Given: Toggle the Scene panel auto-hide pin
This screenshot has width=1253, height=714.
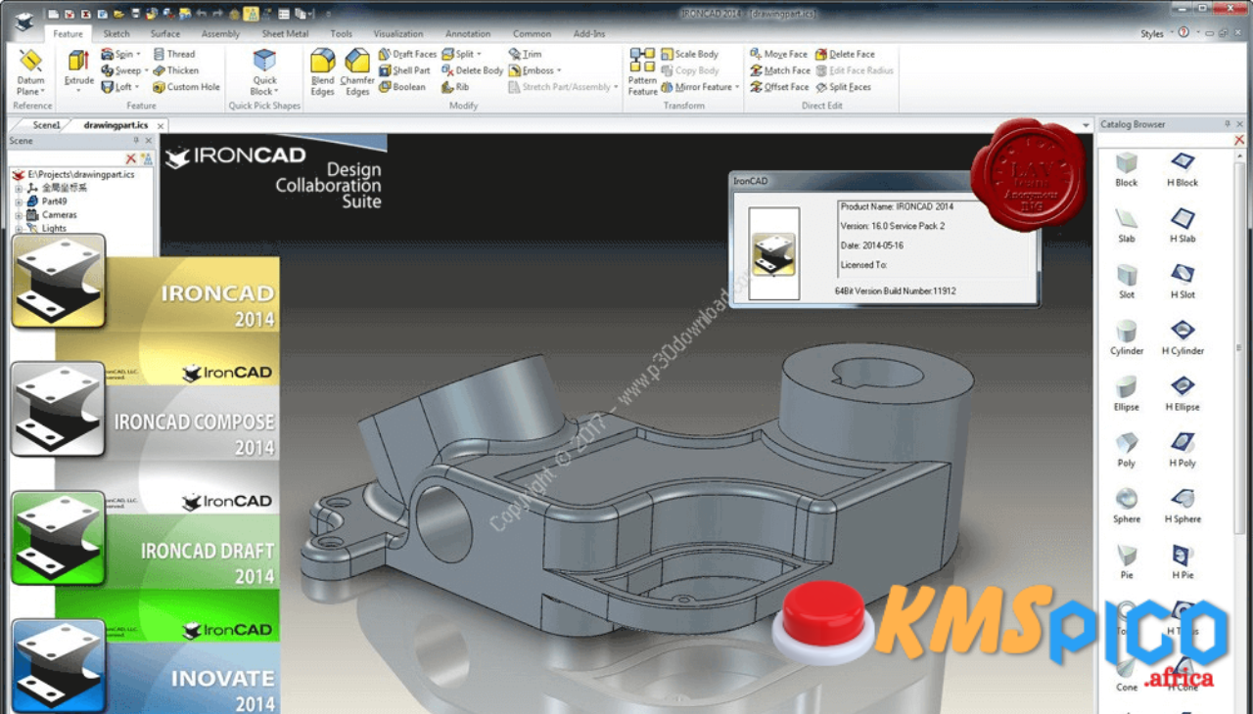Looking at the screenshot, I should [x=136, y=141].
